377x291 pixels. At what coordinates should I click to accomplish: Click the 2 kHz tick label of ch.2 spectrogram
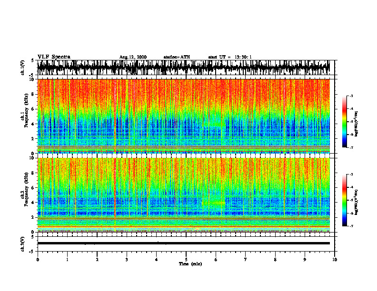click(33, 217)
